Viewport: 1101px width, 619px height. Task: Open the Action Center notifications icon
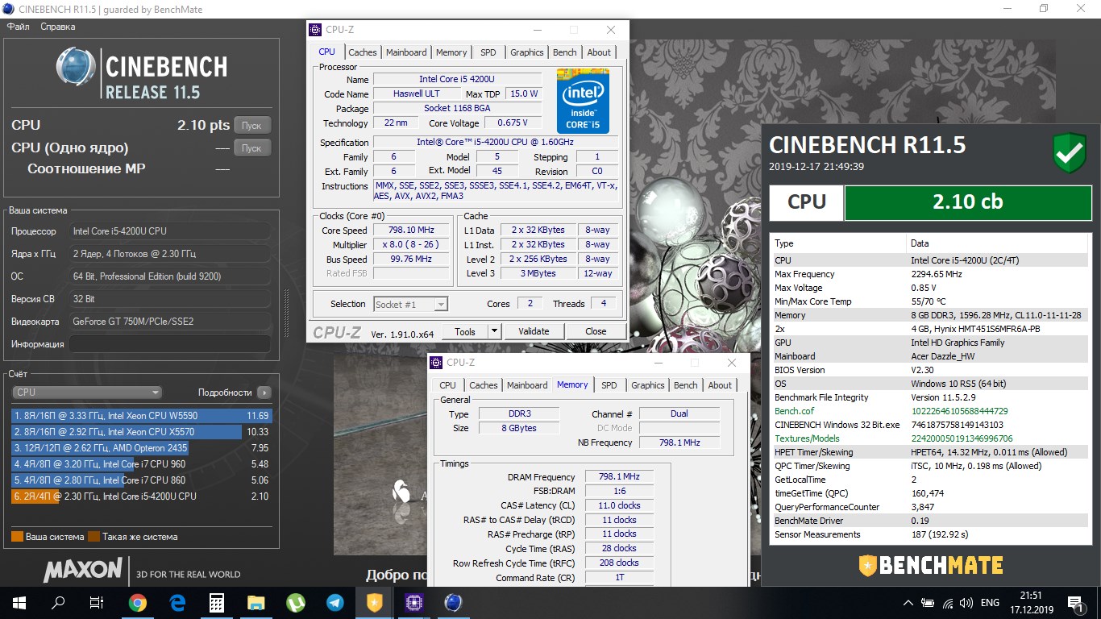1075,602
